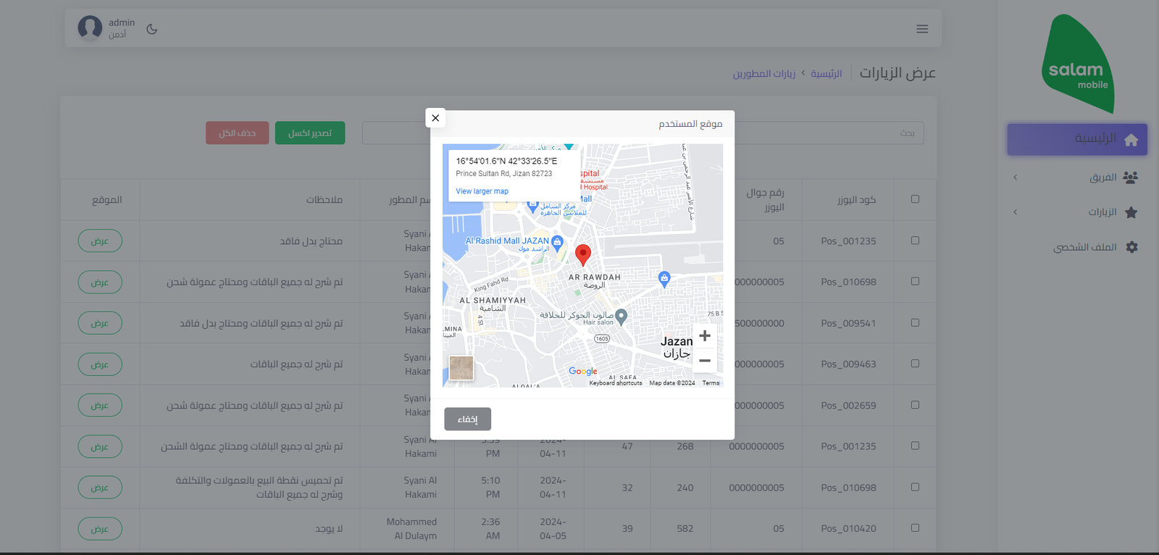
Task: Click the blue shop marker near Ar Rawdah
Action: point(664,278)
